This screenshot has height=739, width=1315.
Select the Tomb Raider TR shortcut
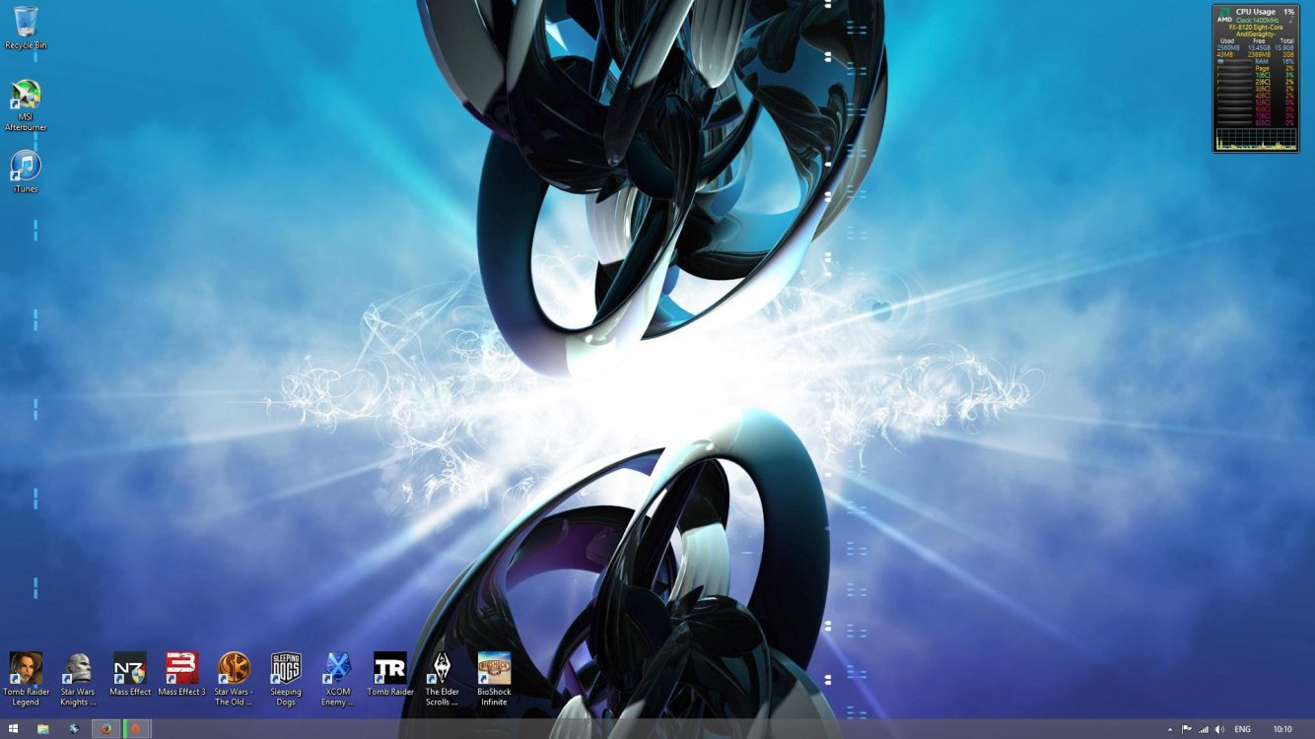[390, 674]
